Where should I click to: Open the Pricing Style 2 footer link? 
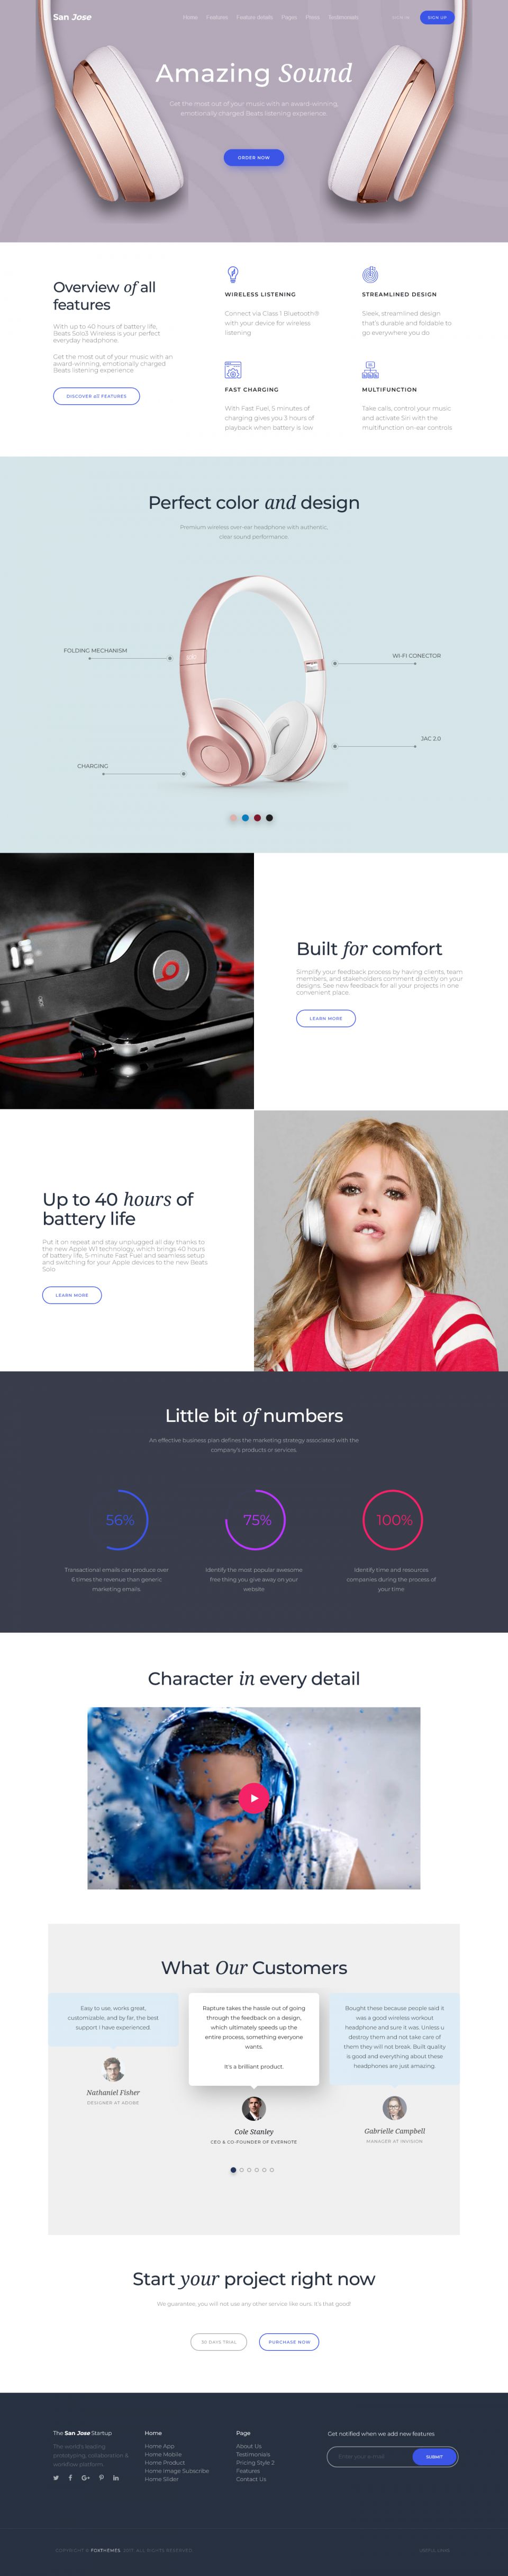[256, 2462]
